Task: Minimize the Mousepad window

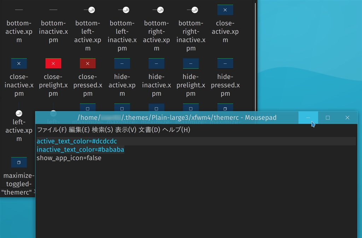Action: [308, 118]
